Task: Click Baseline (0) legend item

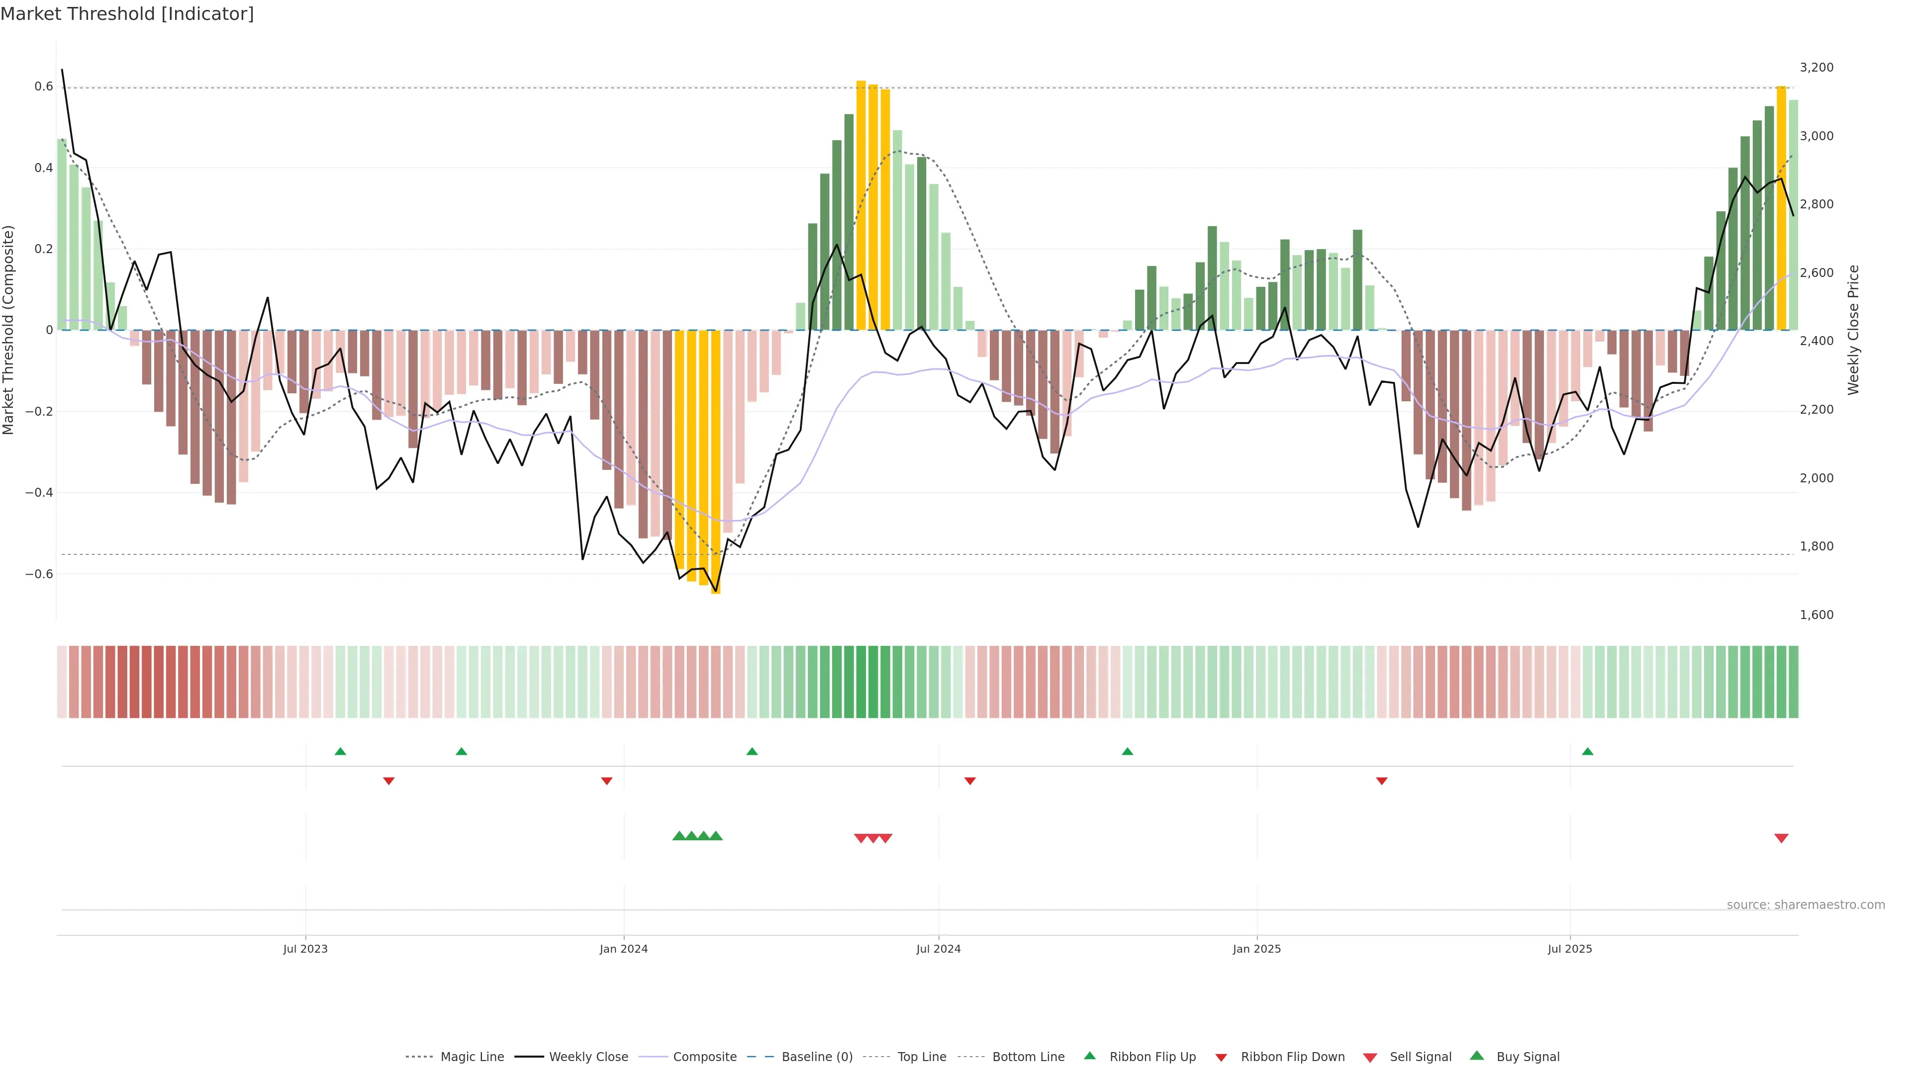Action: coord(817,1057)
